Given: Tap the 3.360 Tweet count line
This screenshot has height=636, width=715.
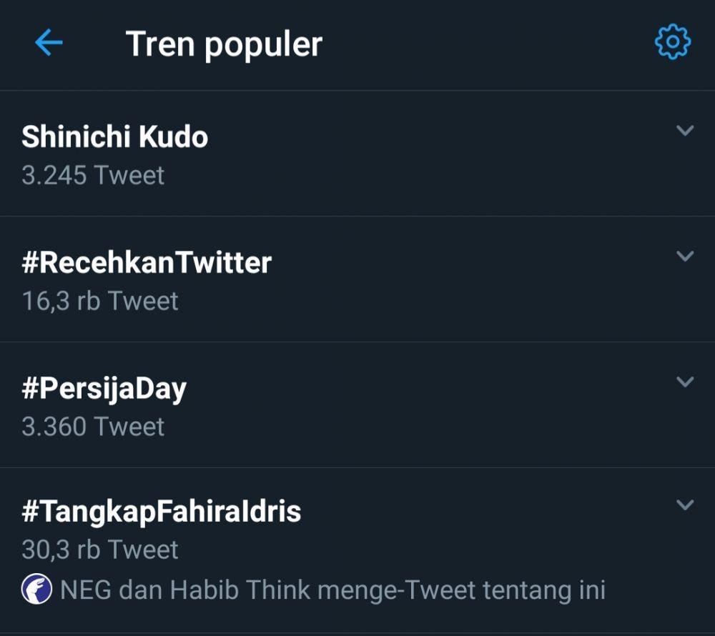Looking at the screenshot, I should click(92, 427).
